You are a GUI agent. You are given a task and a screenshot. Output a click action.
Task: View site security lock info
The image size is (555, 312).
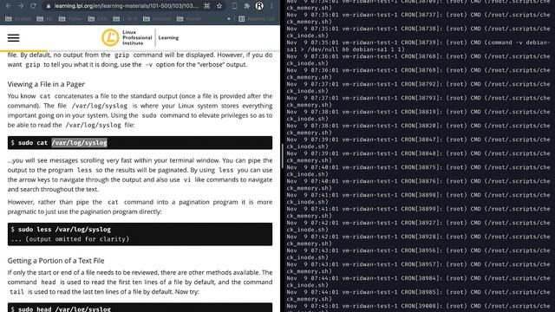click(x=49, y=6)
